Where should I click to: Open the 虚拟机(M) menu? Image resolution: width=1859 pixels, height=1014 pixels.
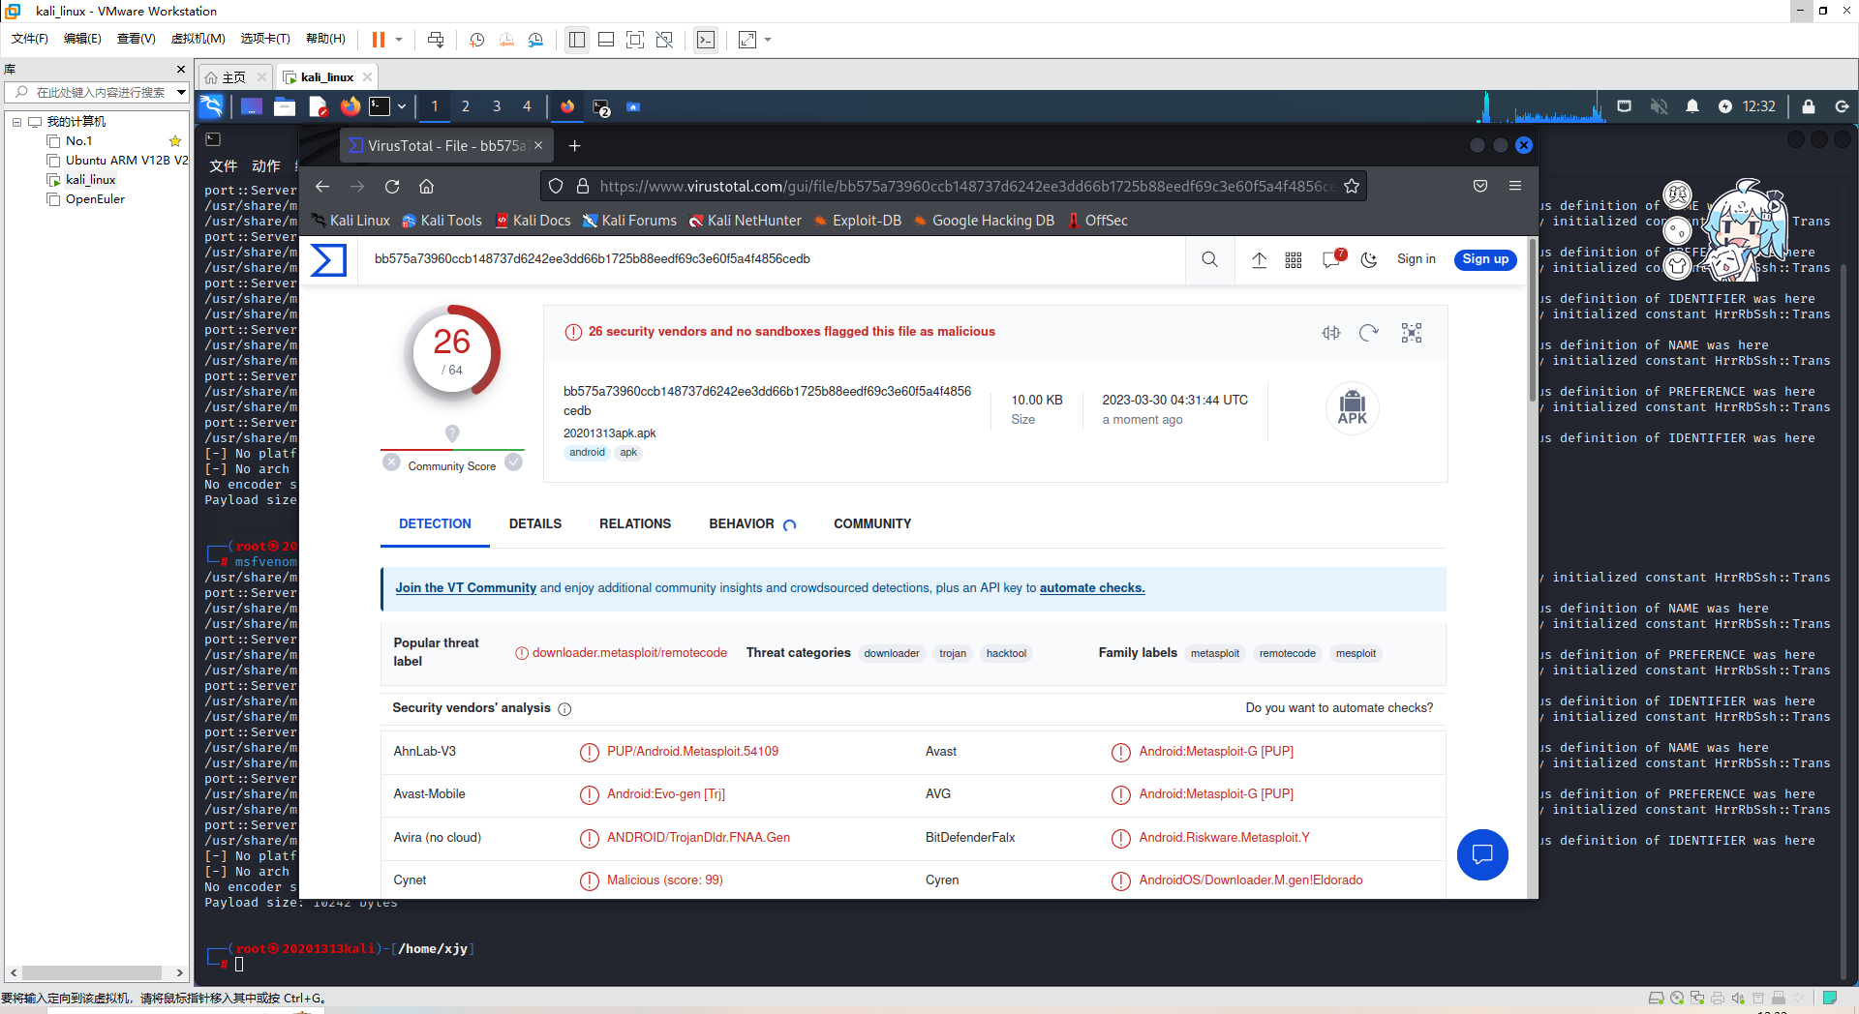pyautogui.click(x=198, y=39)
